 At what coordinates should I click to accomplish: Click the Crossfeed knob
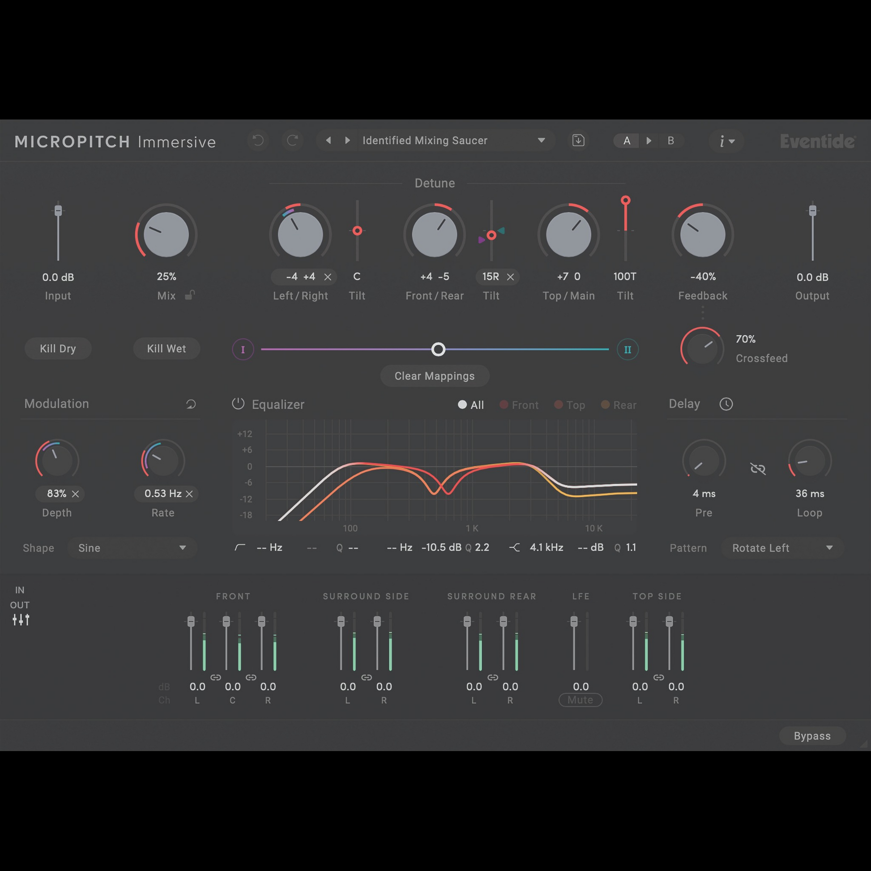[702, 349]
